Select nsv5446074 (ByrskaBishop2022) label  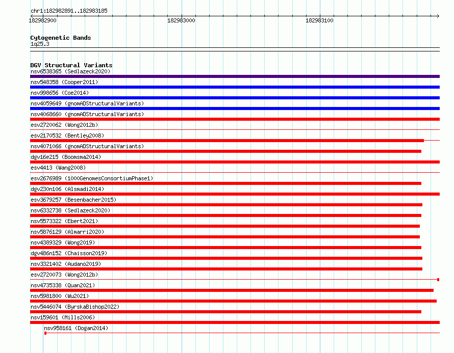(x=75, y=307)
